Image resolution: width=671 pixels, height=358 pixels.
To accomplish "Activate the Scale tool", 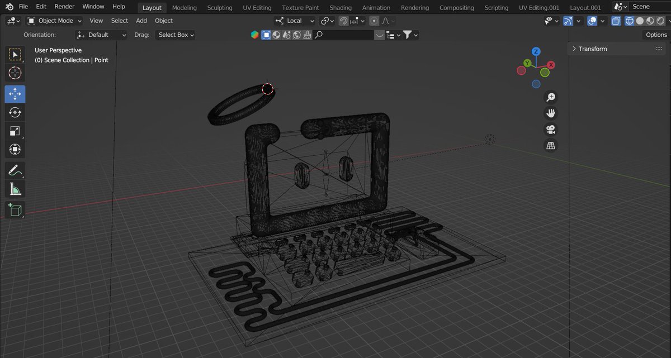I will pyautogui.click(x=15, y=131).
